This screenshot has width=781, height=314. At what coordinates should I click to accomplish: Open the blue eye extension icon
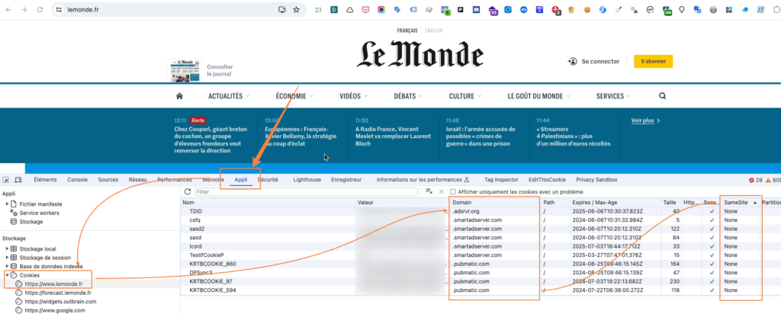point(524,9)
